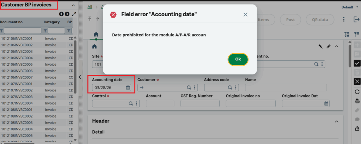Open the QR-data action
The height and width of the screenshot is (144, 361).
point(319,20)
